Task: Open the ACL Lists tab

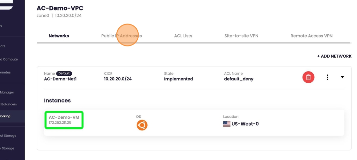Action: (x=183, y=36)
